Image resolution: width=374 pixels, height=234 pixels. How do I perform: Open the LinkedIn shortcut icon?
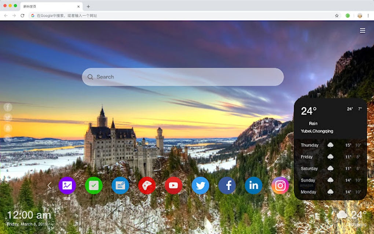tap(253, 186)
